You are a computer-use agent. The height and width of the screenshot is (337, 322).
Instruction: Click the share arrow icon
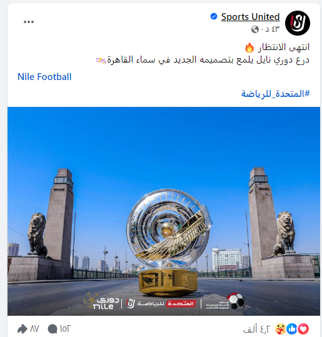(23, 329)
